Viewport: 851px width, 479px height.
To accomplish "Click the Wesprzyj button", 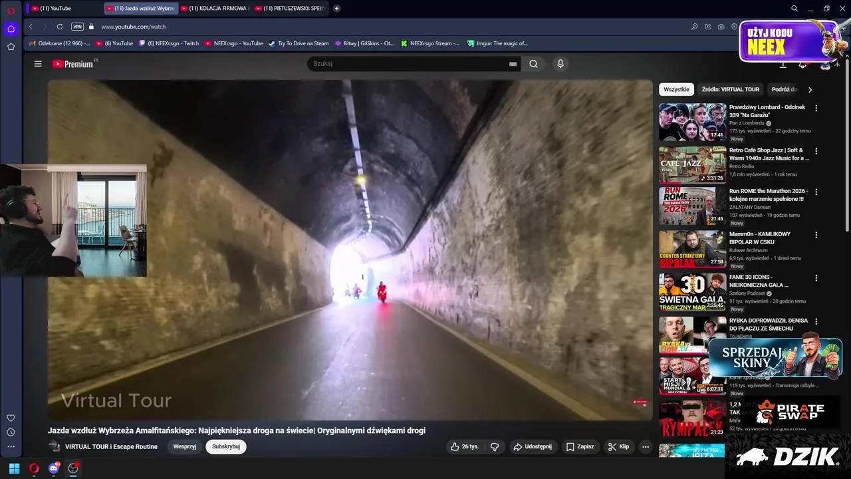I will [x=185, y=446].
